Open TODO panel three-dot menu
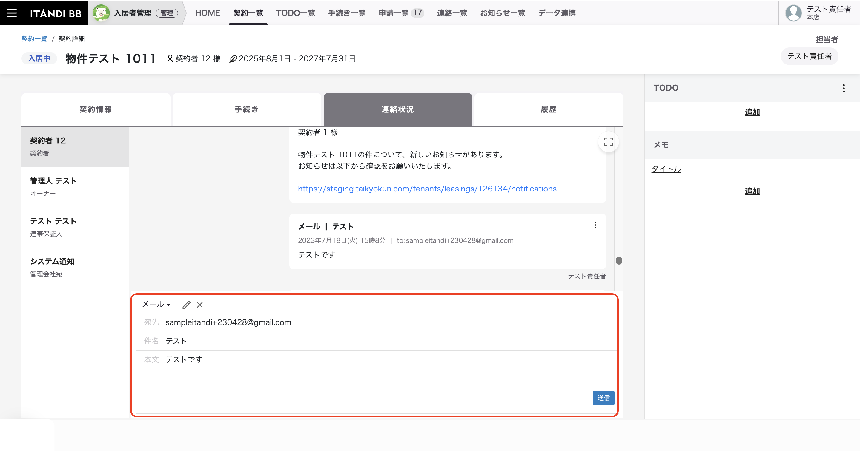The height and width of the screenshot is (451, 860). 844,88
